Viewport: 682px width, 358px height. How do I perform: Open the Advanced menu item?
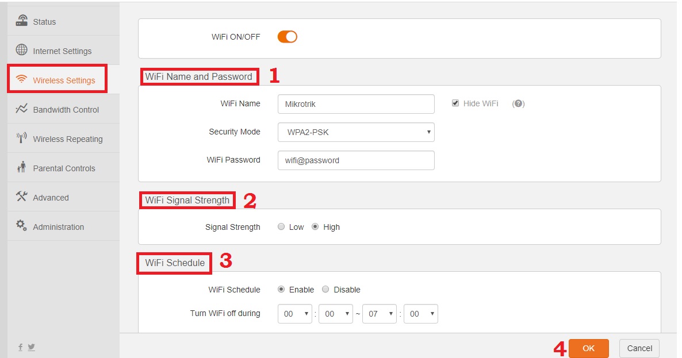pyautogui.click(x=63, y=197)
